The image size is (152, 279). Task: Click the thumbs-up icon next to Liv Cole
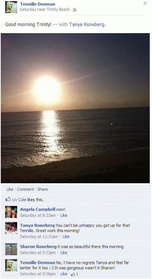[8, 199]
